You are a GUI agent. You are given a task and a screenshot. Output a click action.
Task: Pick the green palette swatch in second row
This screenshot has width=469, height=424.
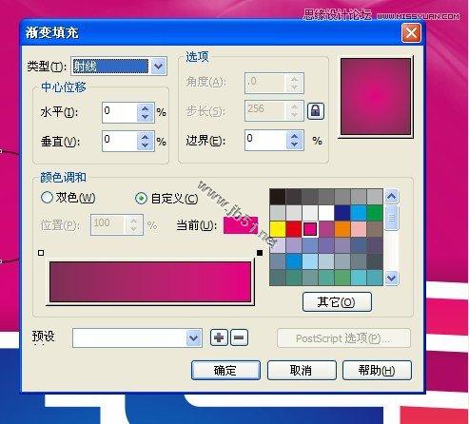click(x=375, y=213)
